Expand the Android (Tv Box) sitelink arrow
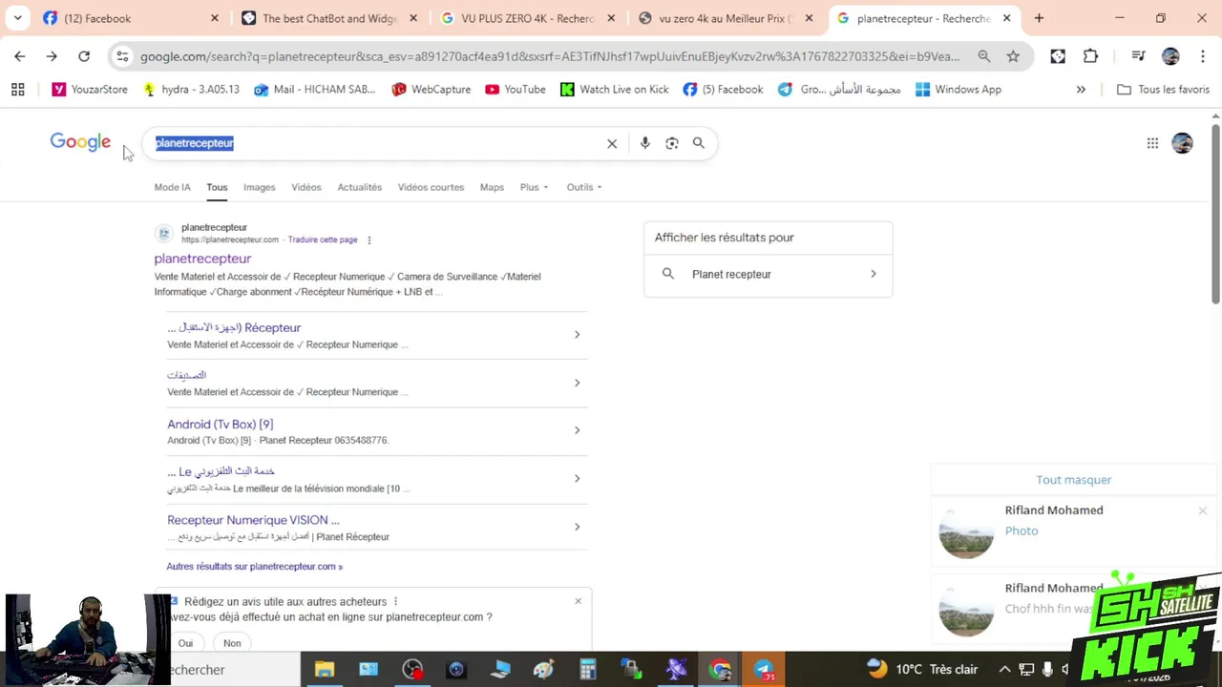 click(x=577, y=430)
